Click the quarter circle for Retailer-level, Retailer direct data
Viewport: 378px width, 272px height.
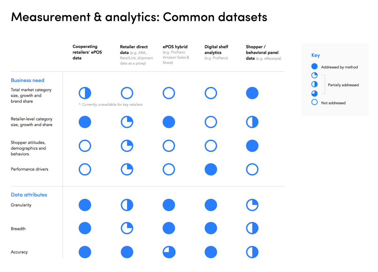pyautogui.click(x=127, y=122)
